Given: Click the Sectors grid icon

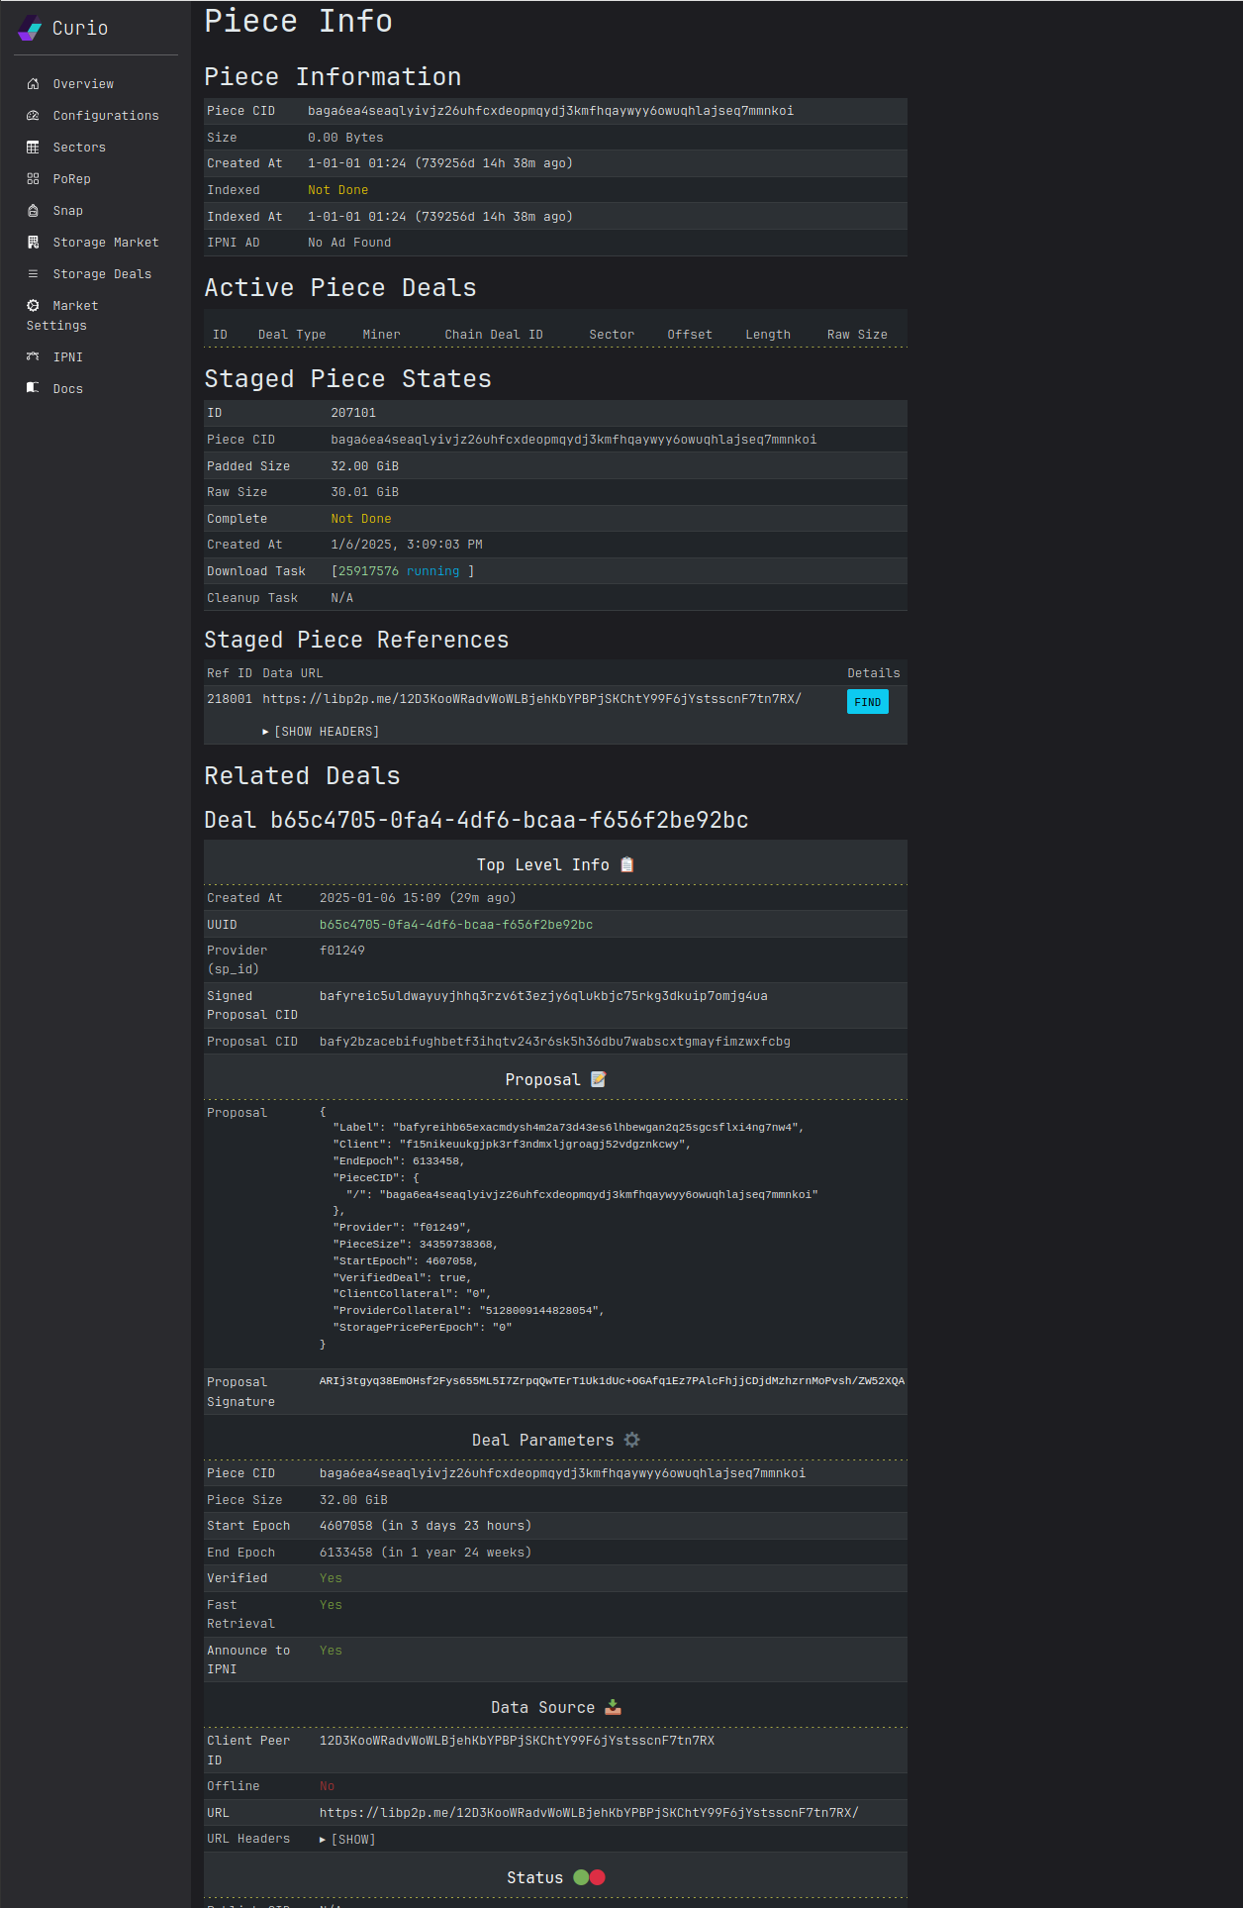Looking at the screenshot, I should tap(33, 148).
